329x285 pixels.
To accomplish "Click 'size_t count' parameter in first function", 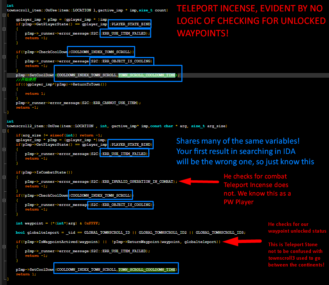I will coord(153,10).
